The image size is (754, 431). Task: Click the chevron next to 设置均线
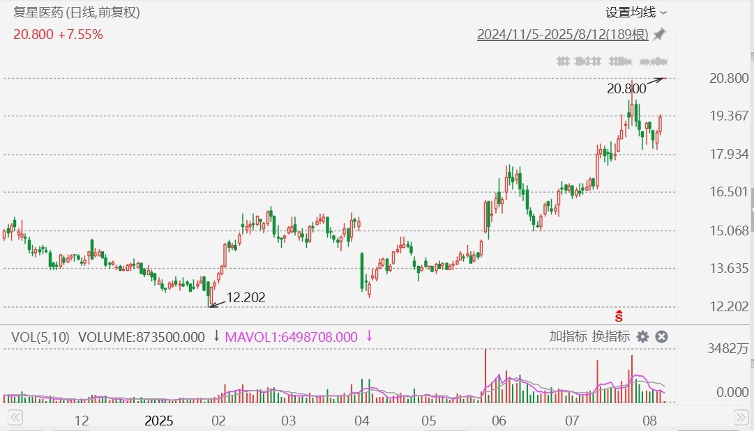click(663, 13)
